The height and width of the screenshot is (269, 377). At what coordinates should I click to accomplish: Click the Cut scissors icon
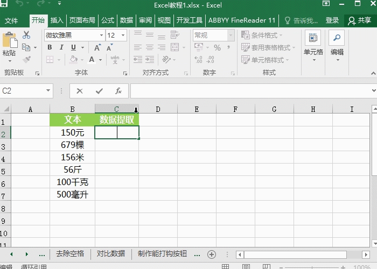click(x=26, y=36)
